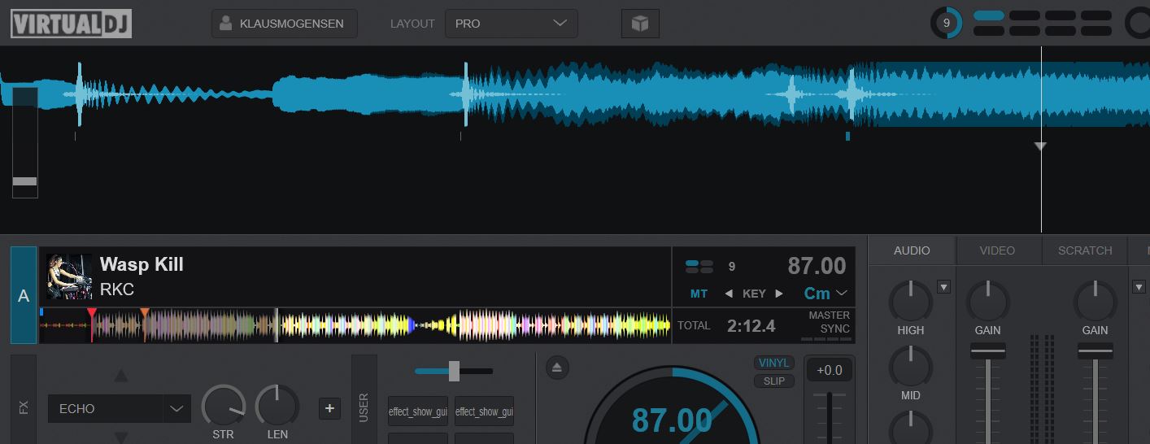Screen dimensions: 1150x444
Task: Click the Wasp Kill album cover art
Action: [x=69, y=276]
